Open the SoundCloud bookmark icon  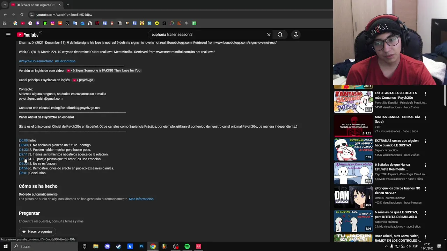pyautogui.click(x=60, y=23)
